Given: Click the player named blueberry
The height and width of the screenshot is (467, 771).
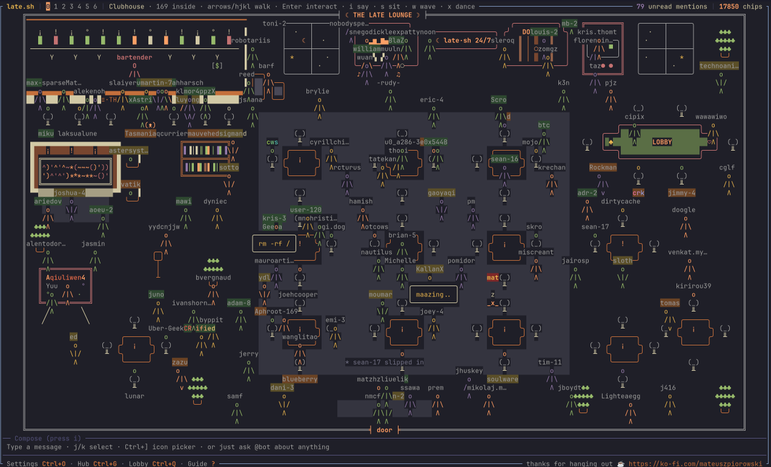Looking at the screenshot, I should pyautogui.click(x=300, y=379).
